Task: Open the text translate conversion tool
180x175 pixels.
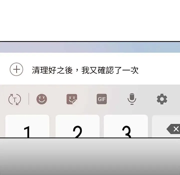Action: [x=14, y=99]
